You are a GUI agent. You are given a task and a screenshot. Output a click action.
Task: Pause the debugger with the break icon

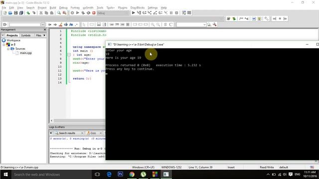[x=171, y=13]
